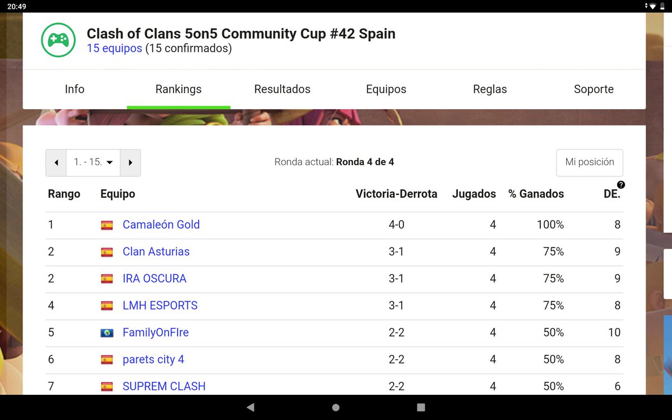Tap the recent apps square button
Image resolution: width=672 pixels, height=420 pixels.
[421, 407]
